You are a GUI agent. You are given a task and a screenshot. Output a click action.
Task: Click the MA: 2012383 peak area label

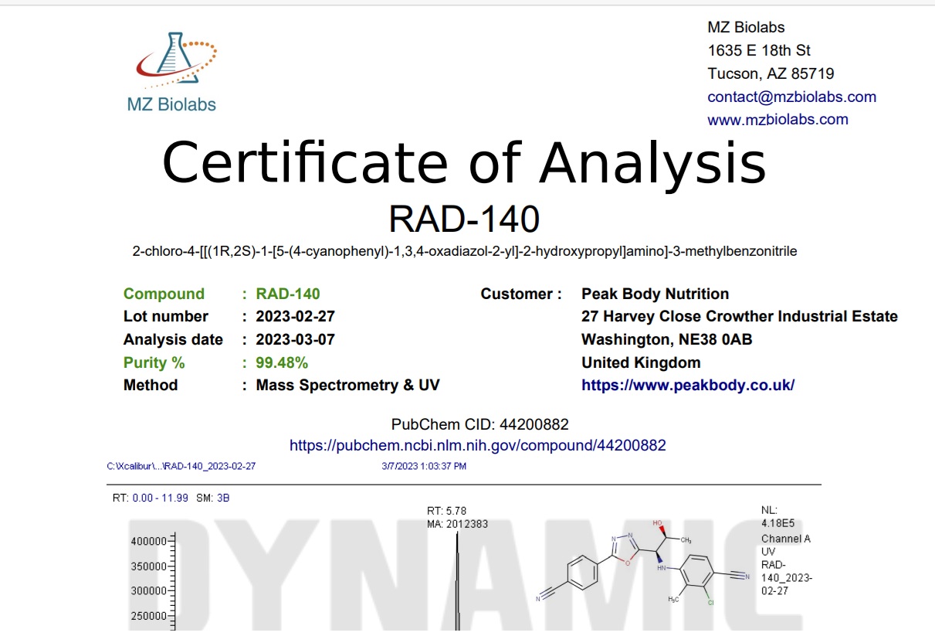pyautogui.click(x=458, y=524)
